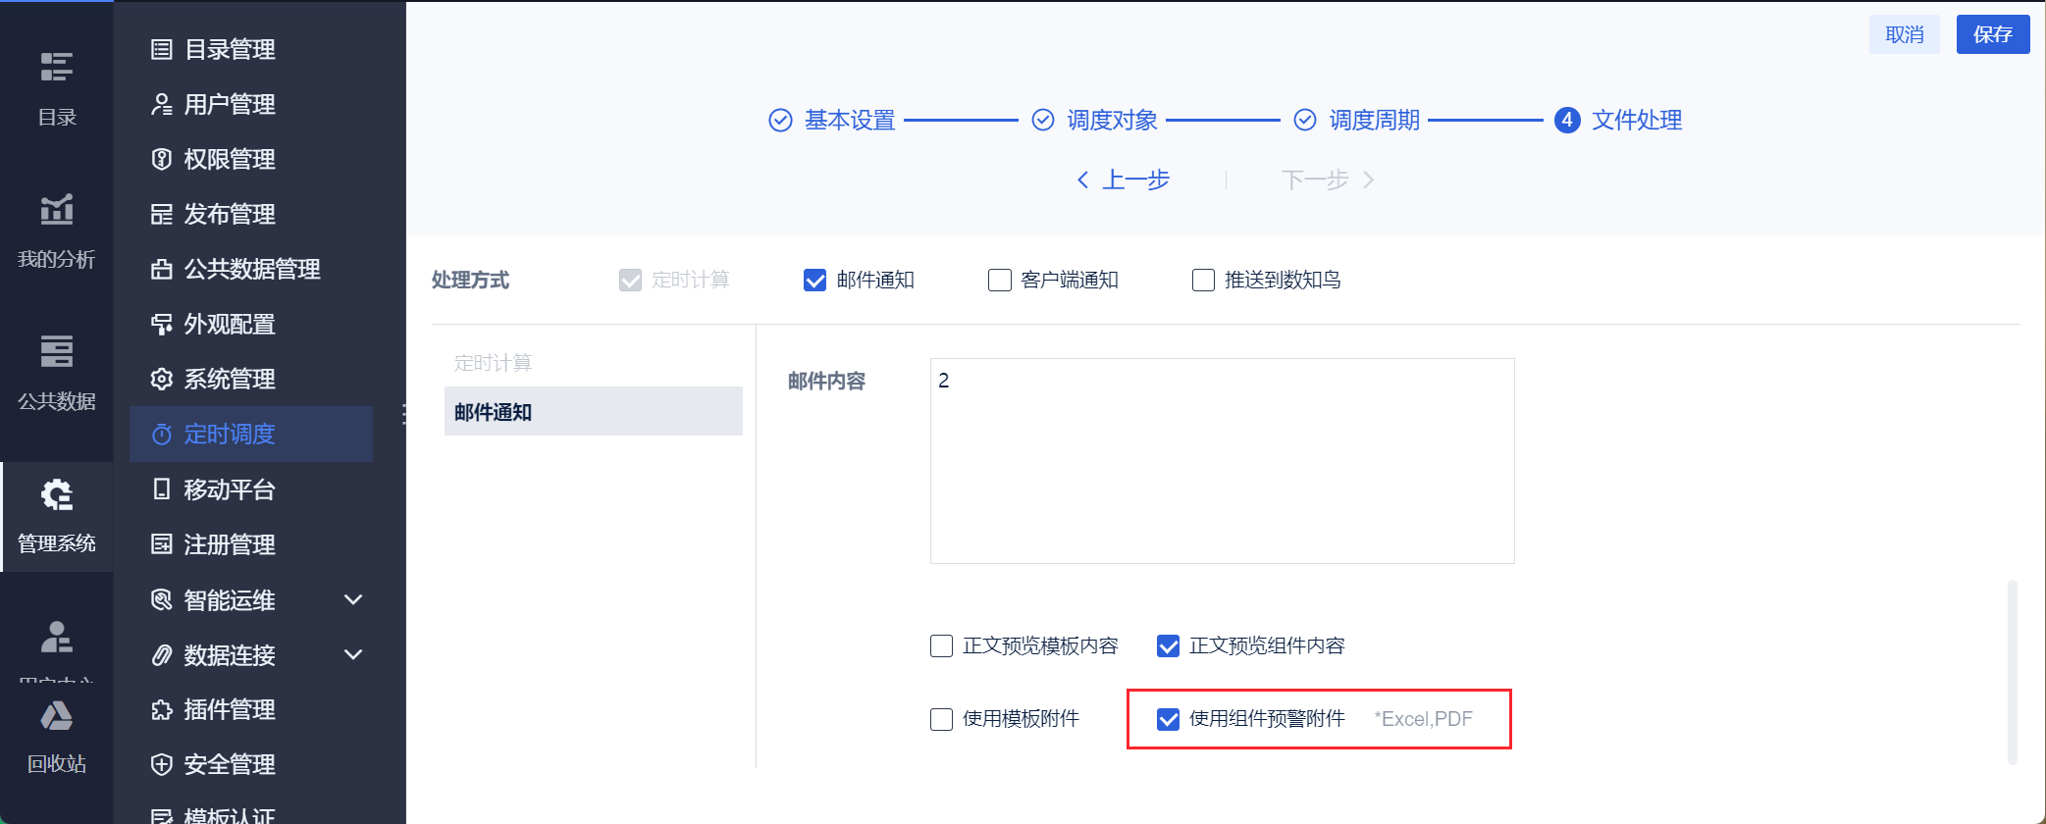Click the 权限管理 shield icon
Screen dimensions: 2046x824
162,159
